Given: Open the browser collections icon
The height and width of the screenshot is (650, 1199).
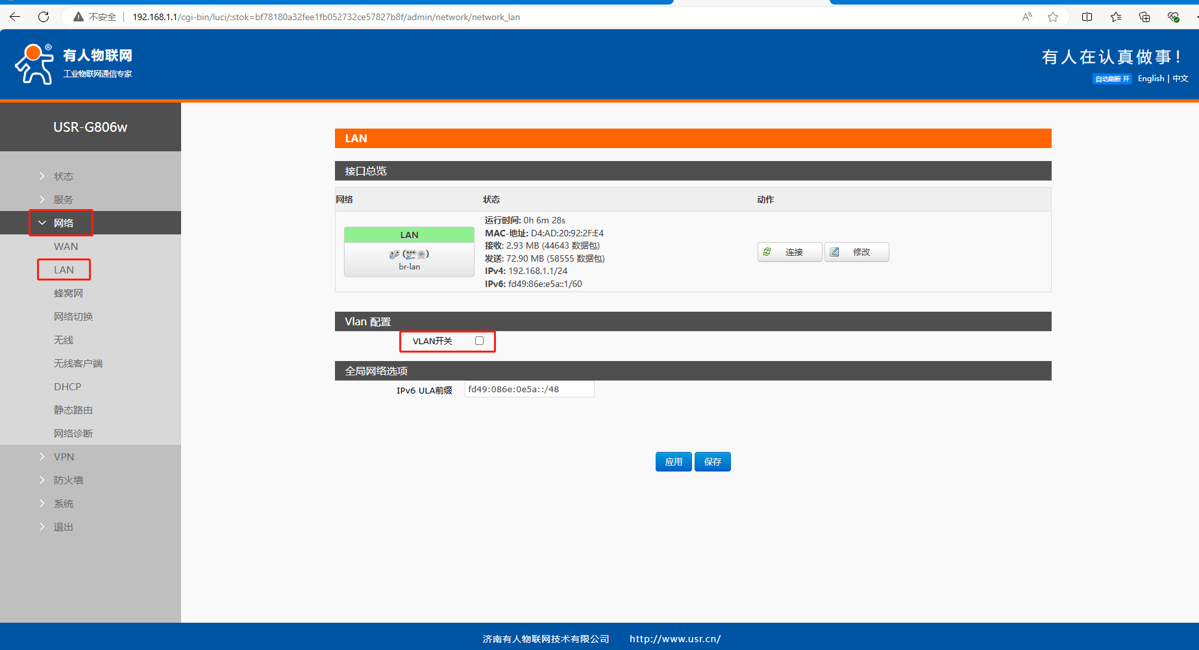Looking at the screenshot, I should click(x=1144, y=17).
